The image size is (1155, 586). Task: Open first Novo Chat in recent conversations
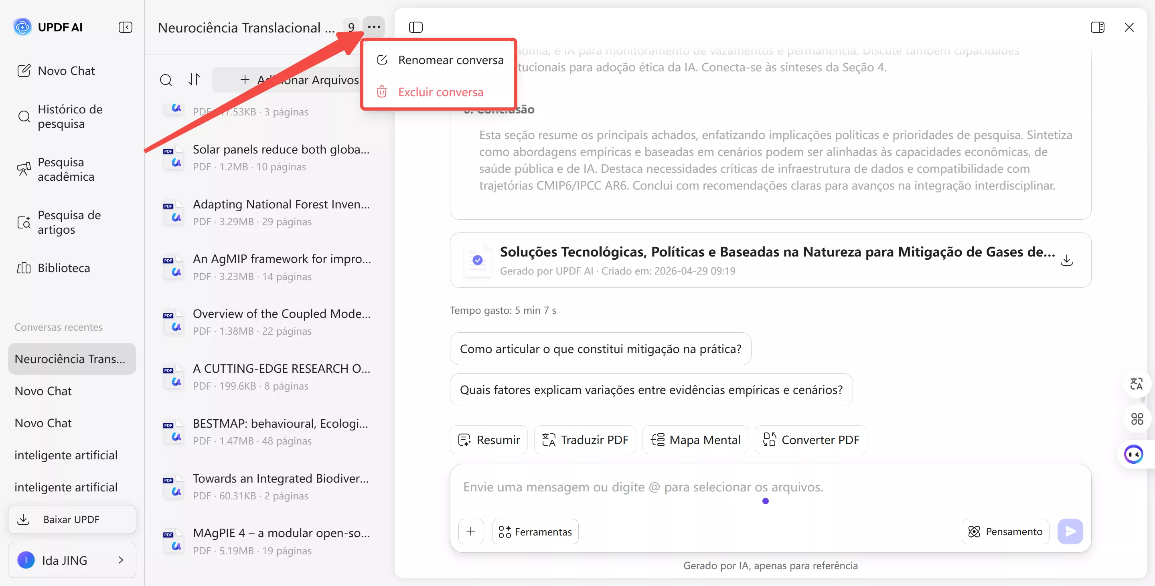click(x=72, y=391)
